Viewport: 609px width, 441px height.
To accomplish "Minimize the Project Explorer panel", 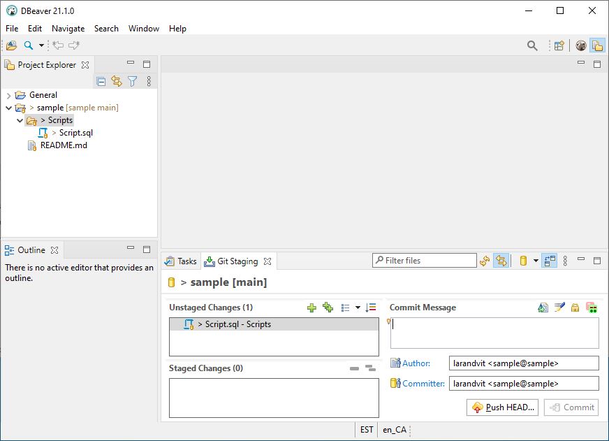I will pyautogui.click(x=131, y=63).
